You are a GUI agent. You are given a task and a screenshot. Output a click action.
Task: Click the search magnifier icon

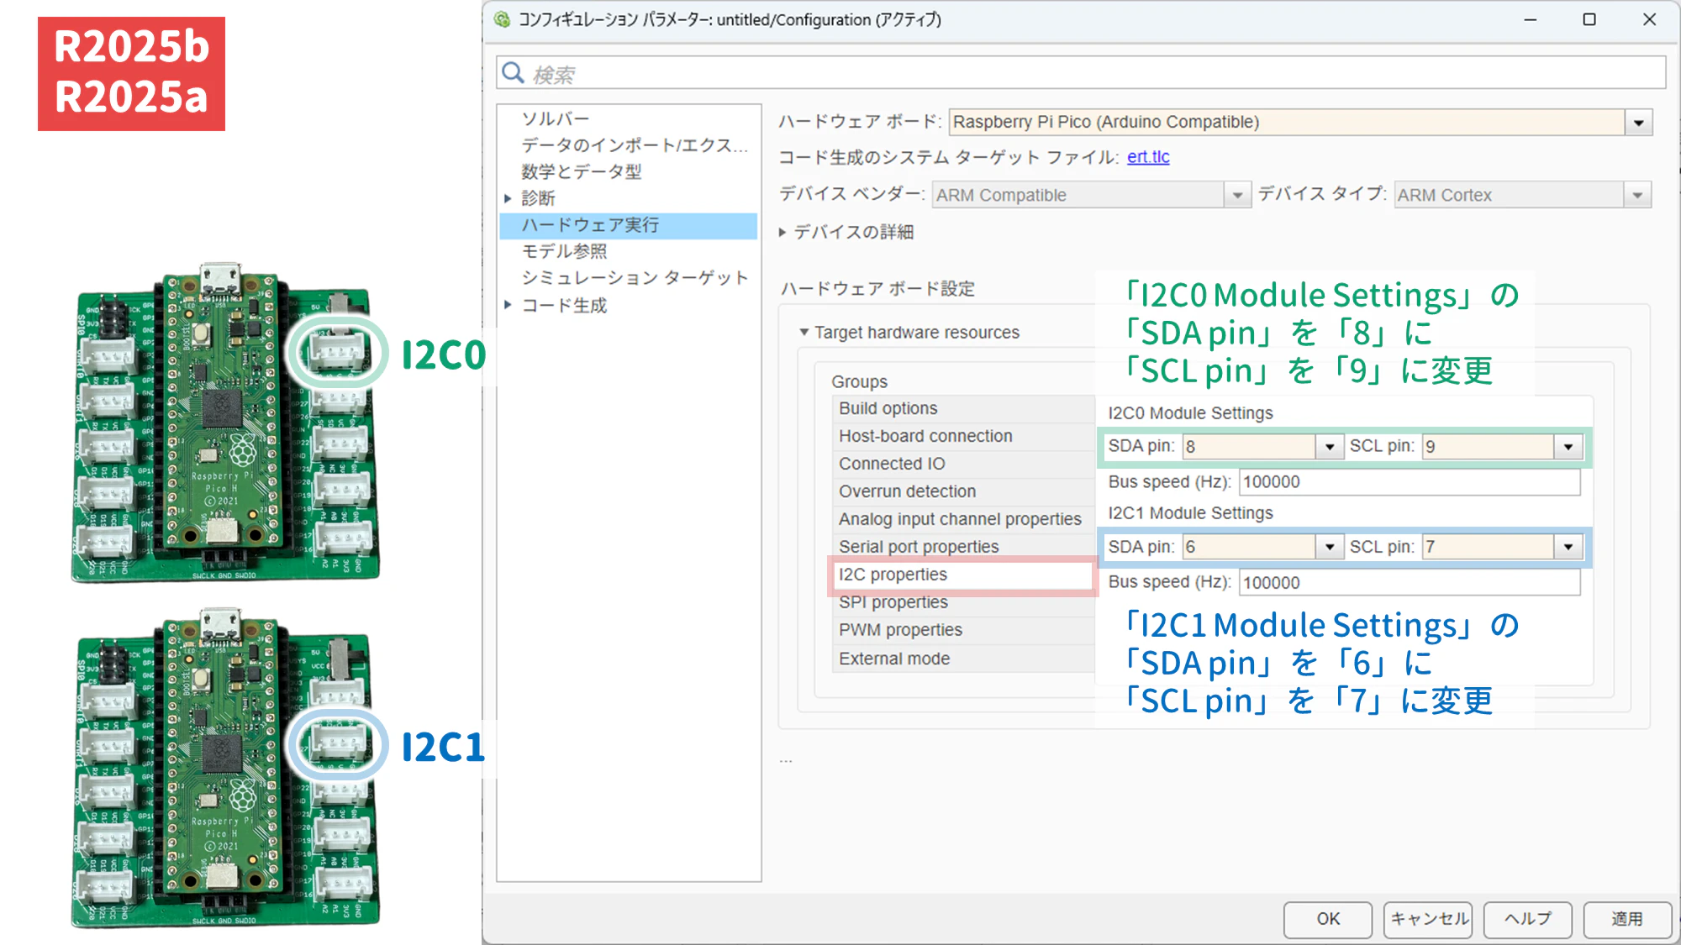pyautogui.click(x=513, y=73)
